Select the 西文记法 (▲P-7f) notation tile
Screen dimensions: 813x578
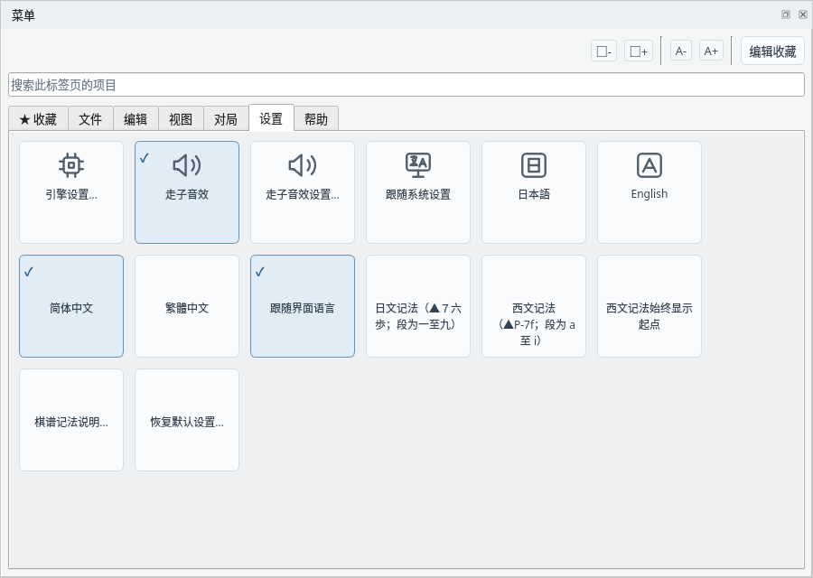pyautogui.click(x=534, y=306)
